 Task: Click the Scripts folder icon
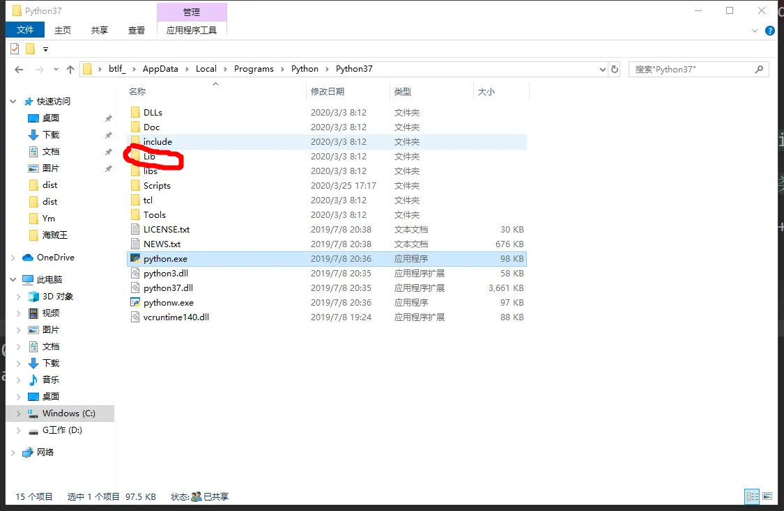[135, 185]
